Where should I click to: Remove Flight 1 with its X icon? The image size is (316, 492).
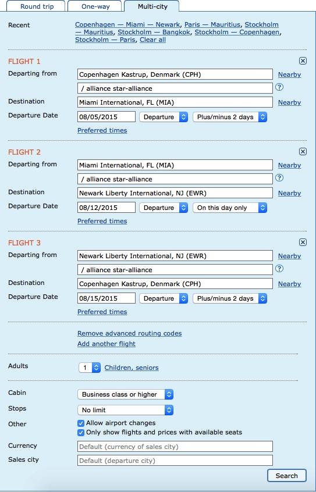coord(303,61)
